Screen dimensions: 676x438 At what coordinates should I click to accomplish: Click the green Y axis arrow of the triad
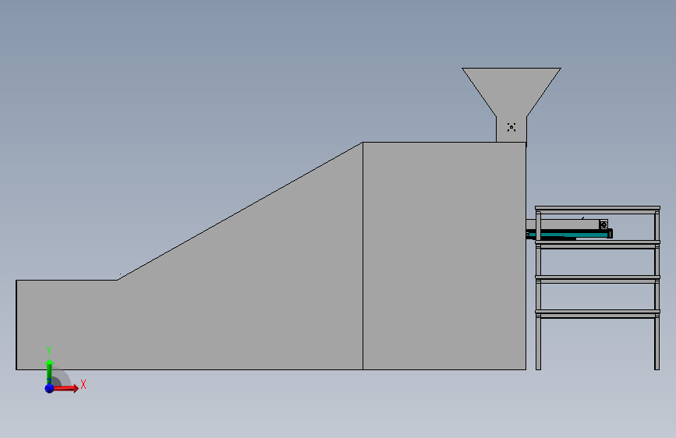pos(49,371)
